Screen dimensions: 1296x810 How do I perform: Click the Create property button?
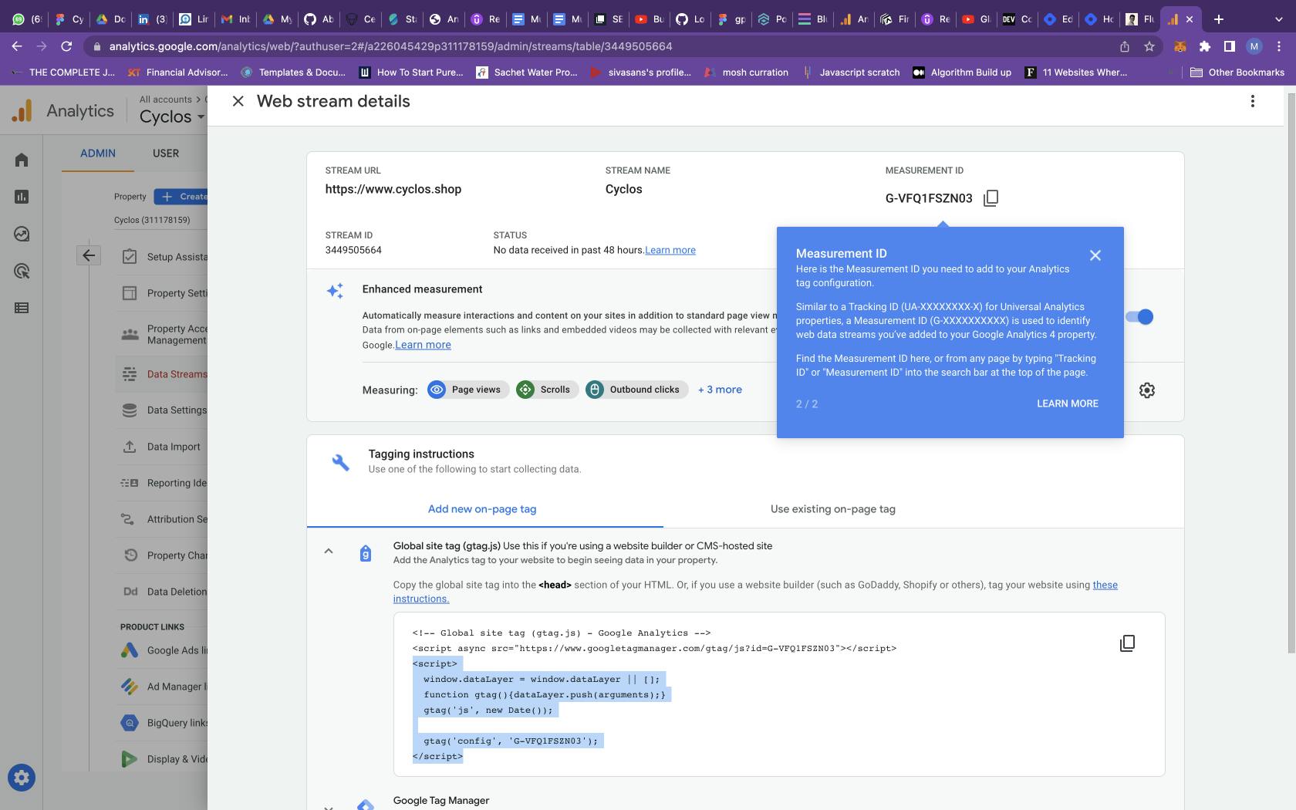tap(181, 197)
